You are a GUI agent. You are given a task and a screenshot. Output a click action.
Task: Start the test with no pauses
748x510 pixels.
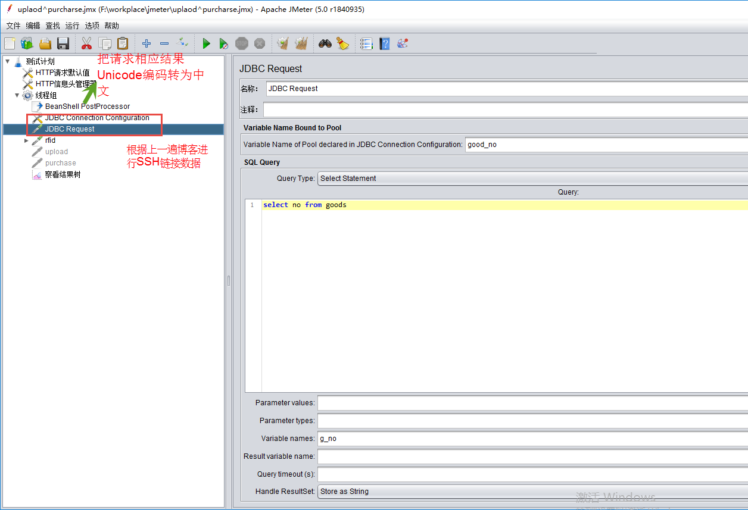[x=223, y=43]
